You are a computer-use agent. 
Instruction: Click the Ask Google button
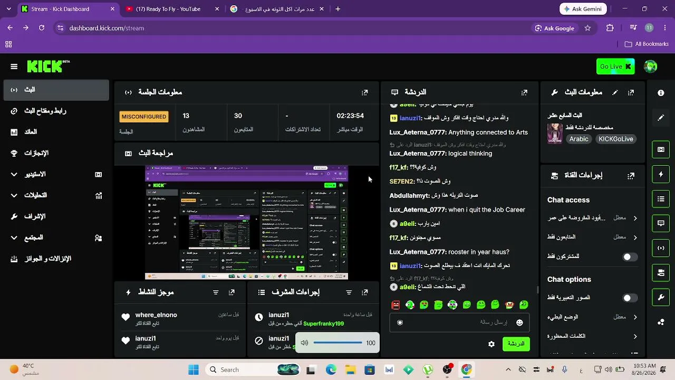click(x=554, y=28)
